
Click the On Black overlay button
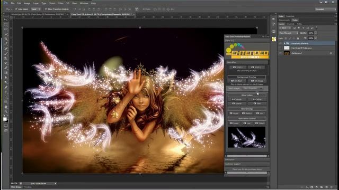[237, 81]
